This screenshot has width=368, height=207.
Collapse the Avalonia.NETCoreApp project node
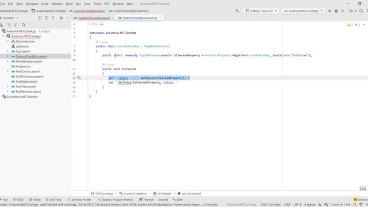(x=3, y=36)
